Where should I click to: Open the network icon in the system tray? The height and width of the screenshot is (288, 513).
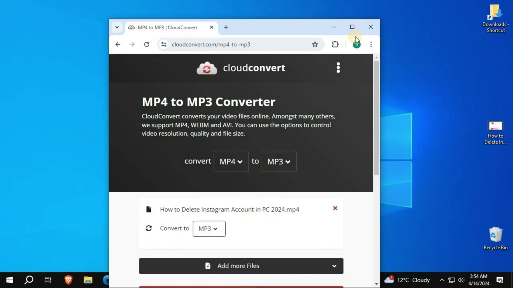coord(451,280)
